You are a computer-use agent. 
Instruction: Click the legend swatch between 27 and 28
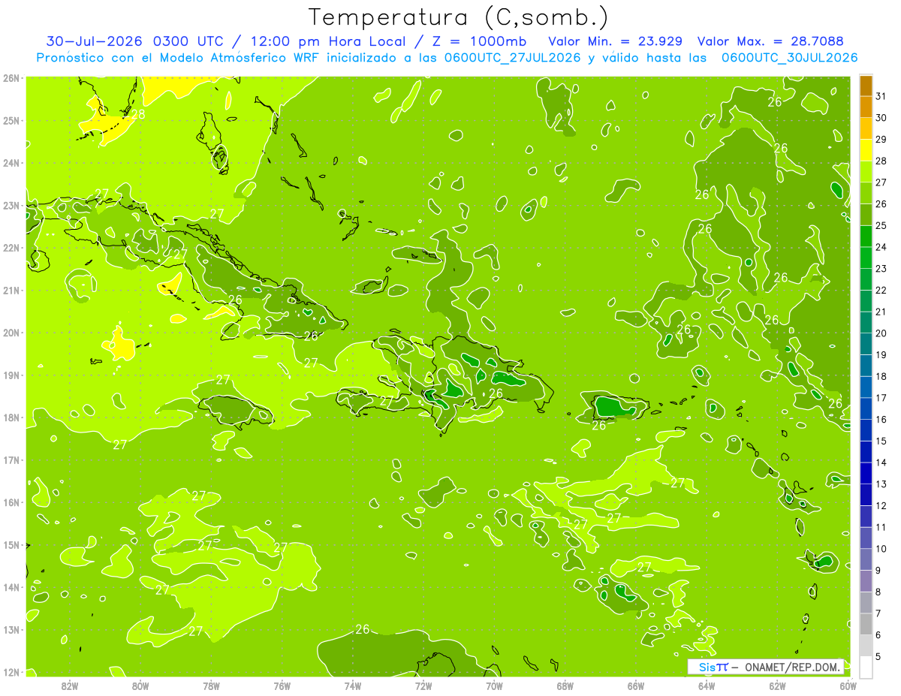click(866, 171)
